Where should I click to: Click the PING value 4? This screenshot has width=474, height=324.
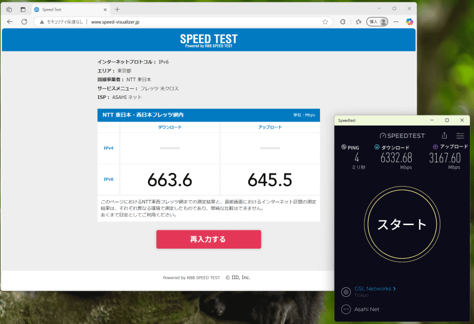[357, 158]
